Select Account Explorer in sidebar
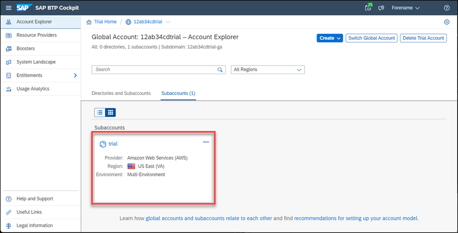This screenshot has width=458, height=233. pos(40,22)
